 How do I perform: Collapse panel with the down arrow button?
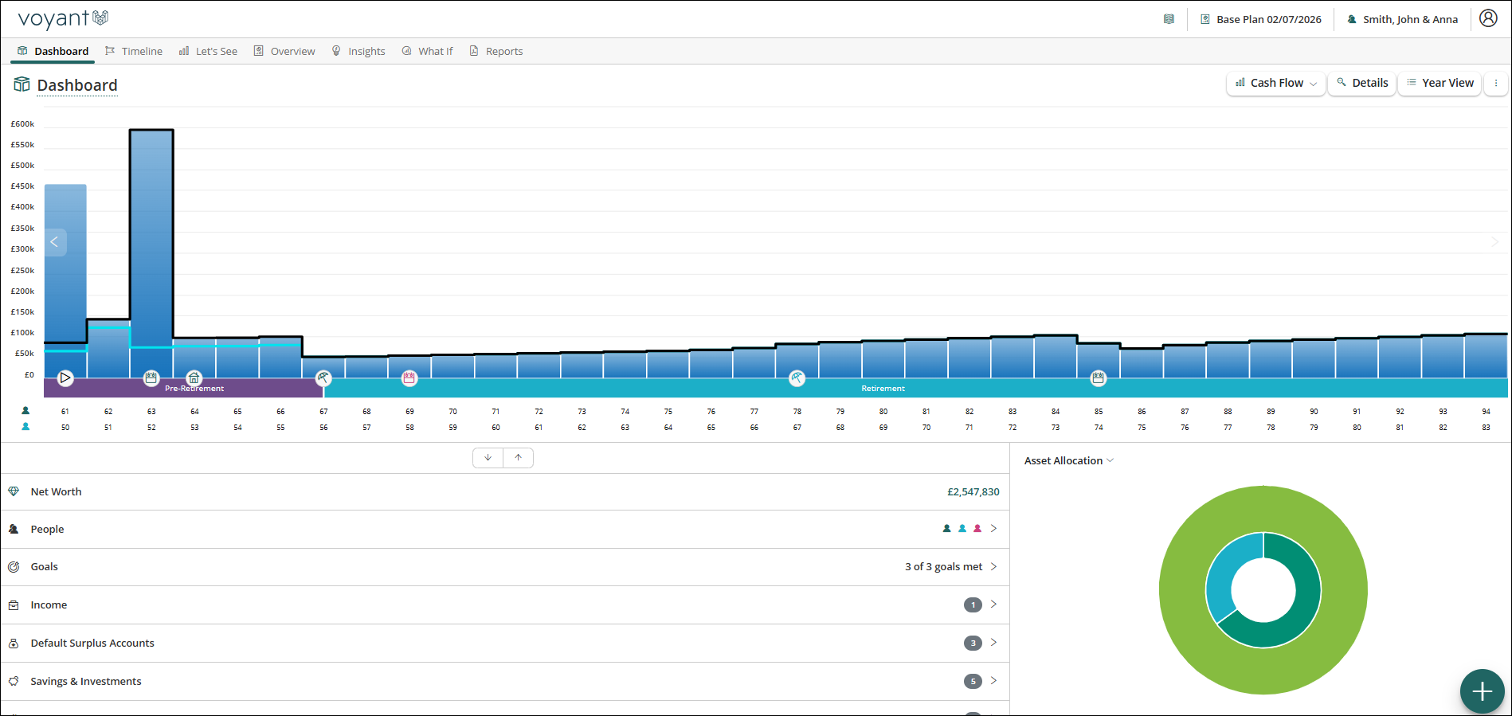(x=488, y=458)
